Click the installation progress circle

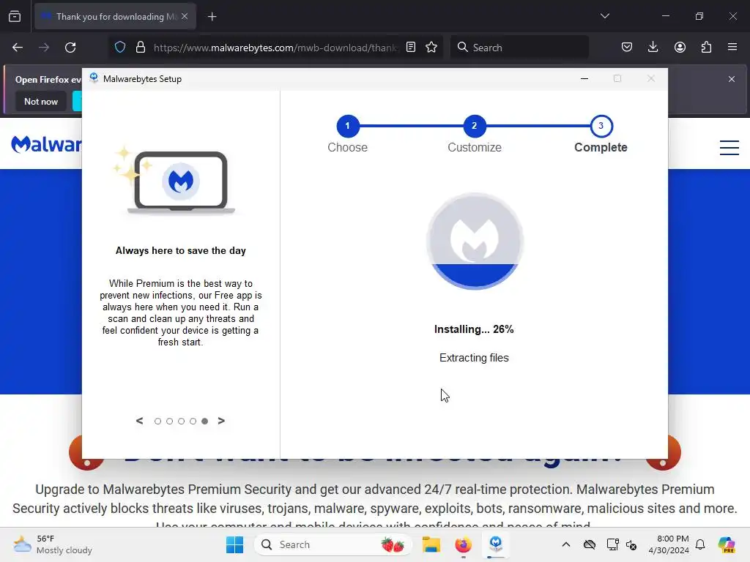click(475, 241)
